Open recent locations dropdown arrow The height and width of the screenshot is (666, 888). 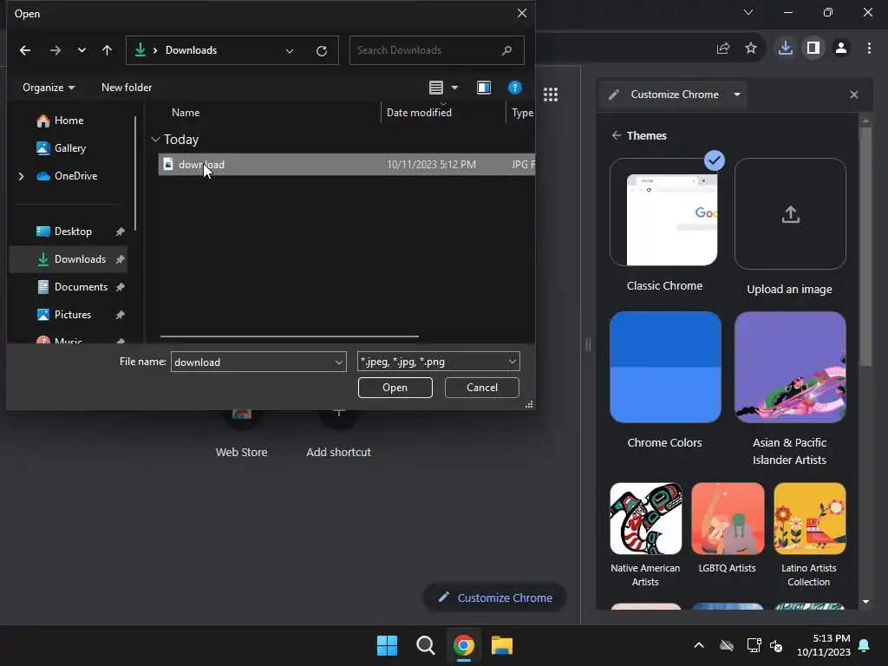pos(82,50)
